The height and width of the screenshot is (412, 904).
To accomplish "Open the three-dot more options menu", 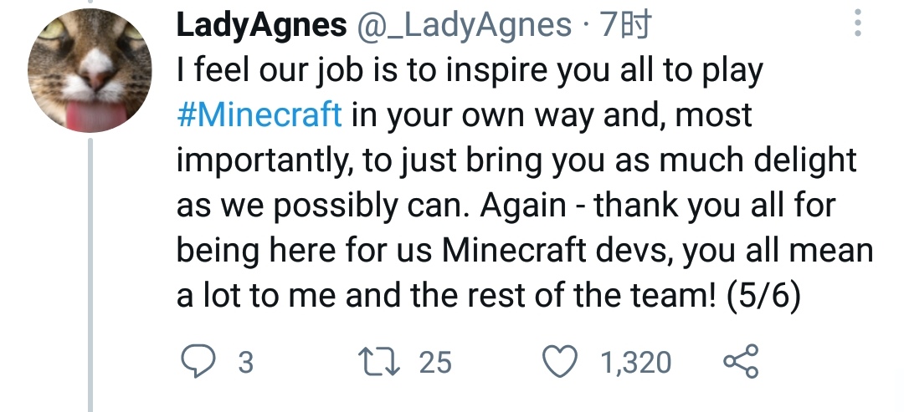I will tap(856, 26).
